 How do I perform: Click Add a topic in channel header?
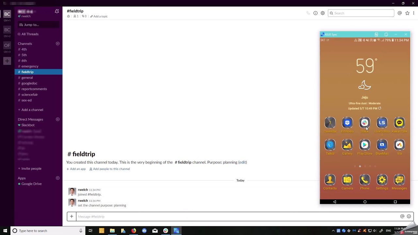tap(99, 16)
